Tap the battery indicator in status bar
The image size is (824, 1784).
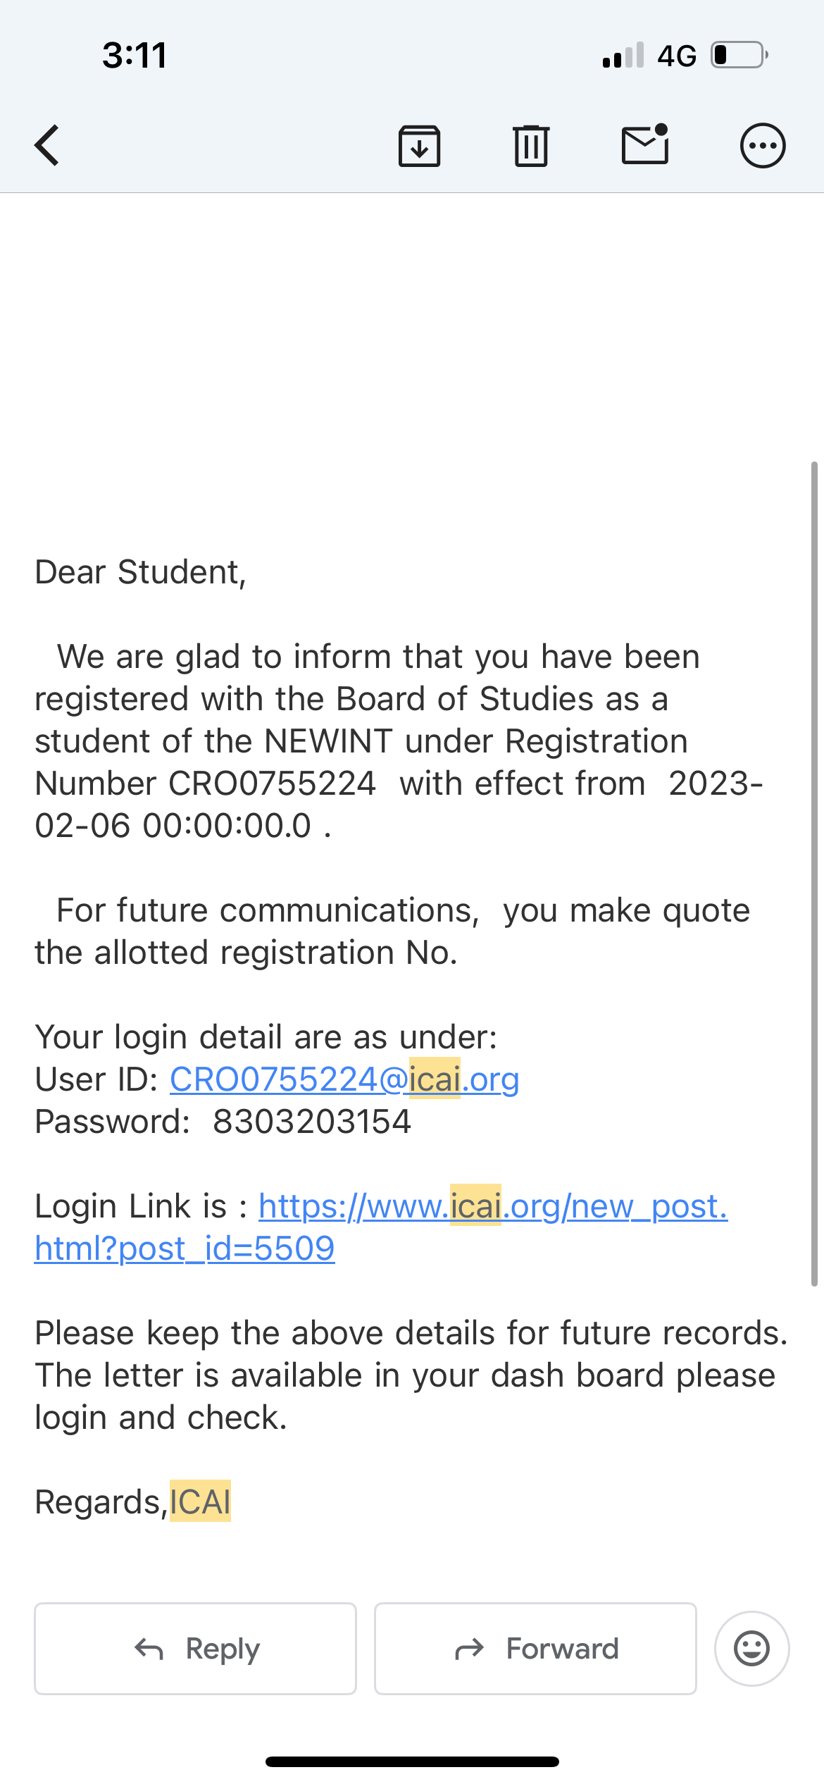point(738,55)
